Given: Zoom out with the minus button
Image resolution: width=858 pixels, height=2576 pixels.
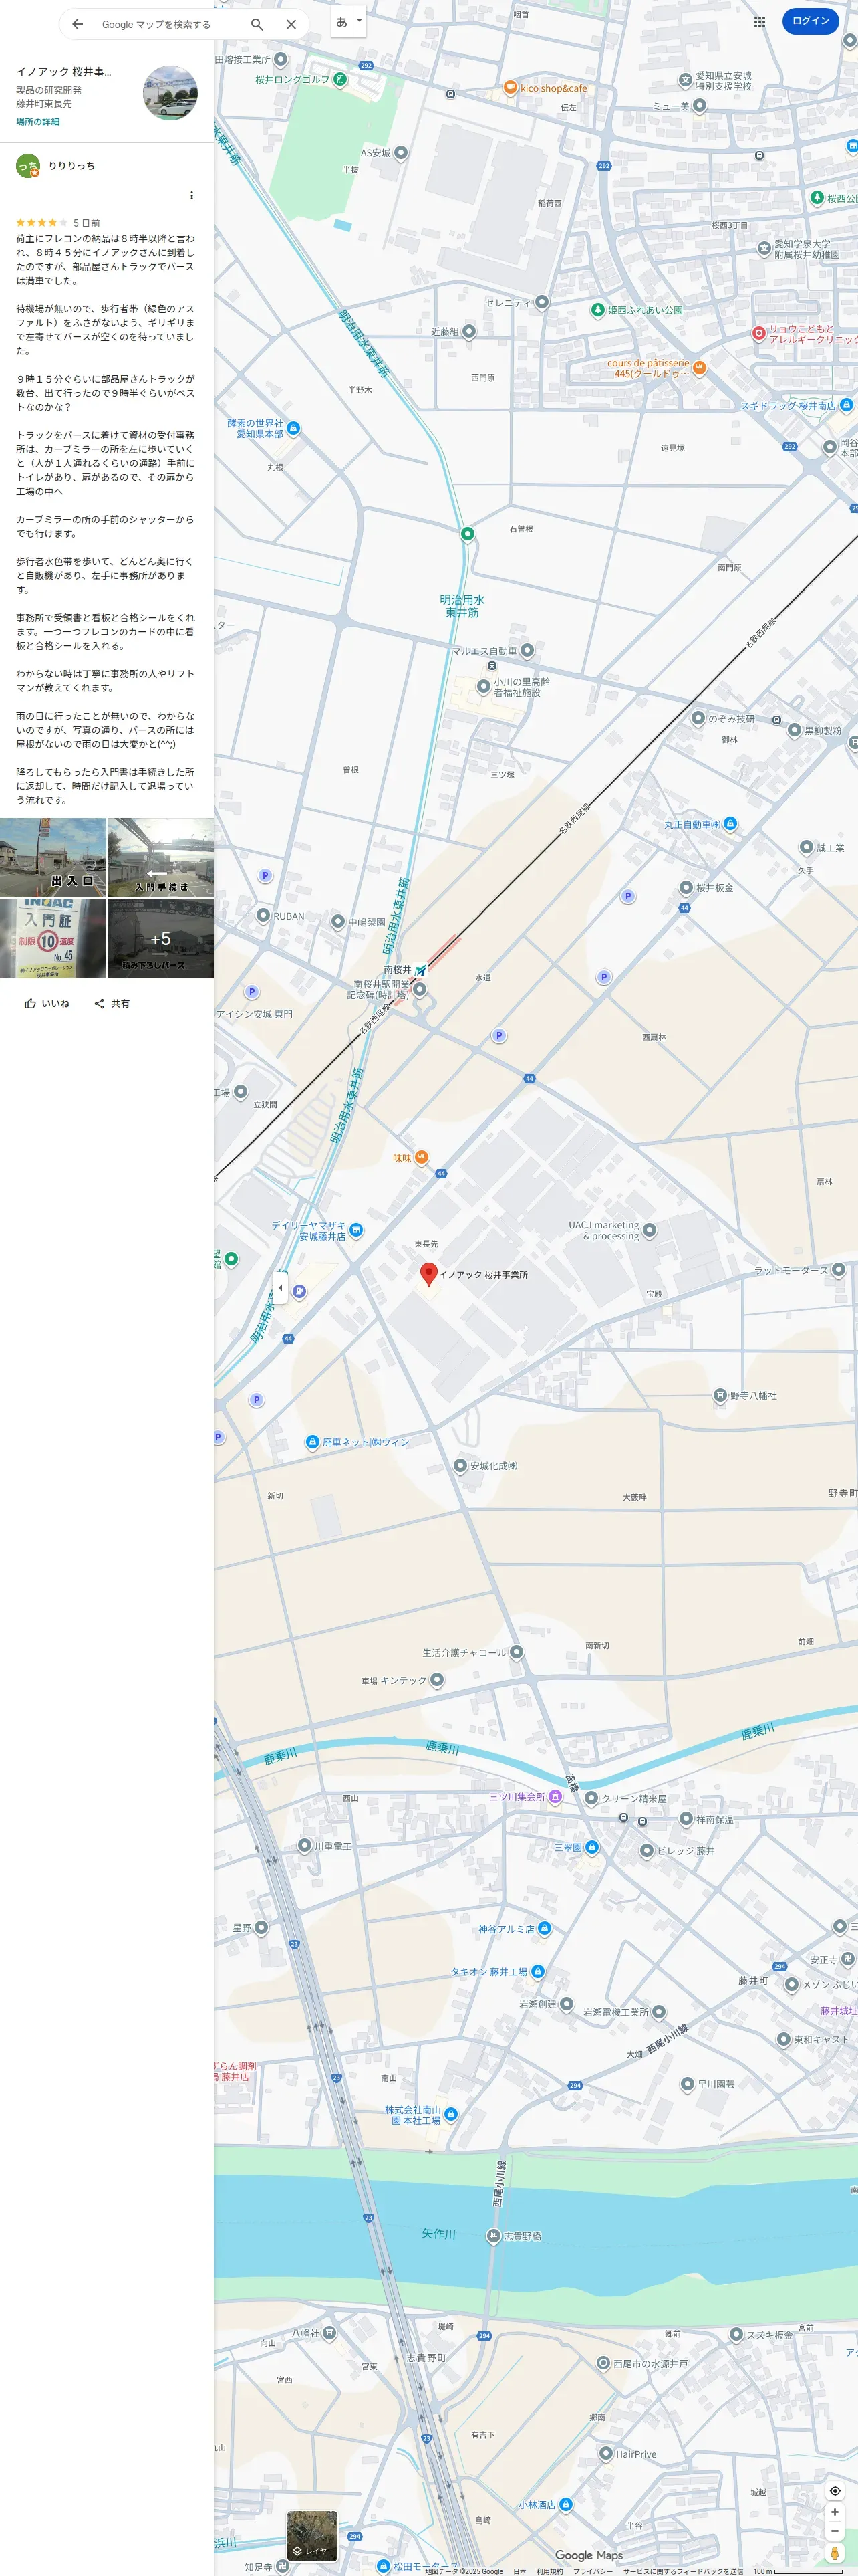Looking at the screenshot, I should 835,2531.
